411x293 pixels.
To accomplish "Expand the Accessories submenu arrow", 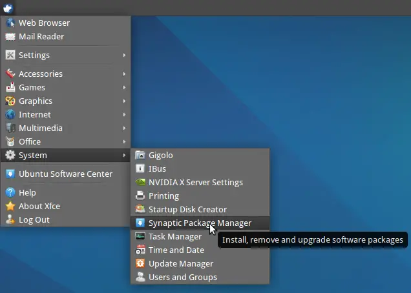I will (124, 74).
